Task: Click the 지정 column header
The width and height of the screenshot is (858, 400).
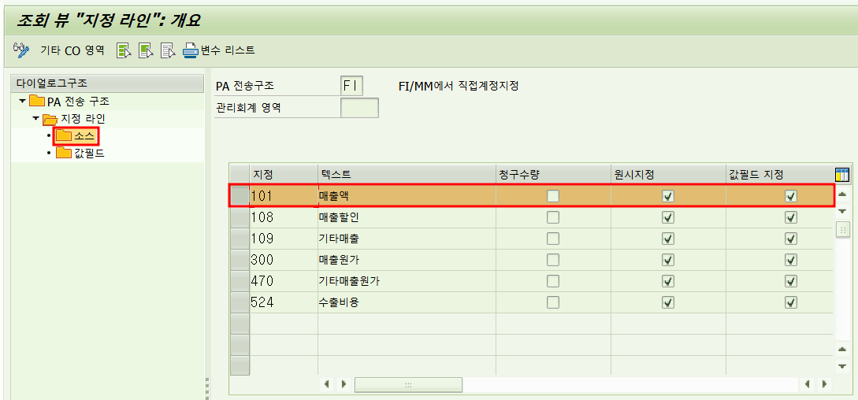Action: coord(284,175)
